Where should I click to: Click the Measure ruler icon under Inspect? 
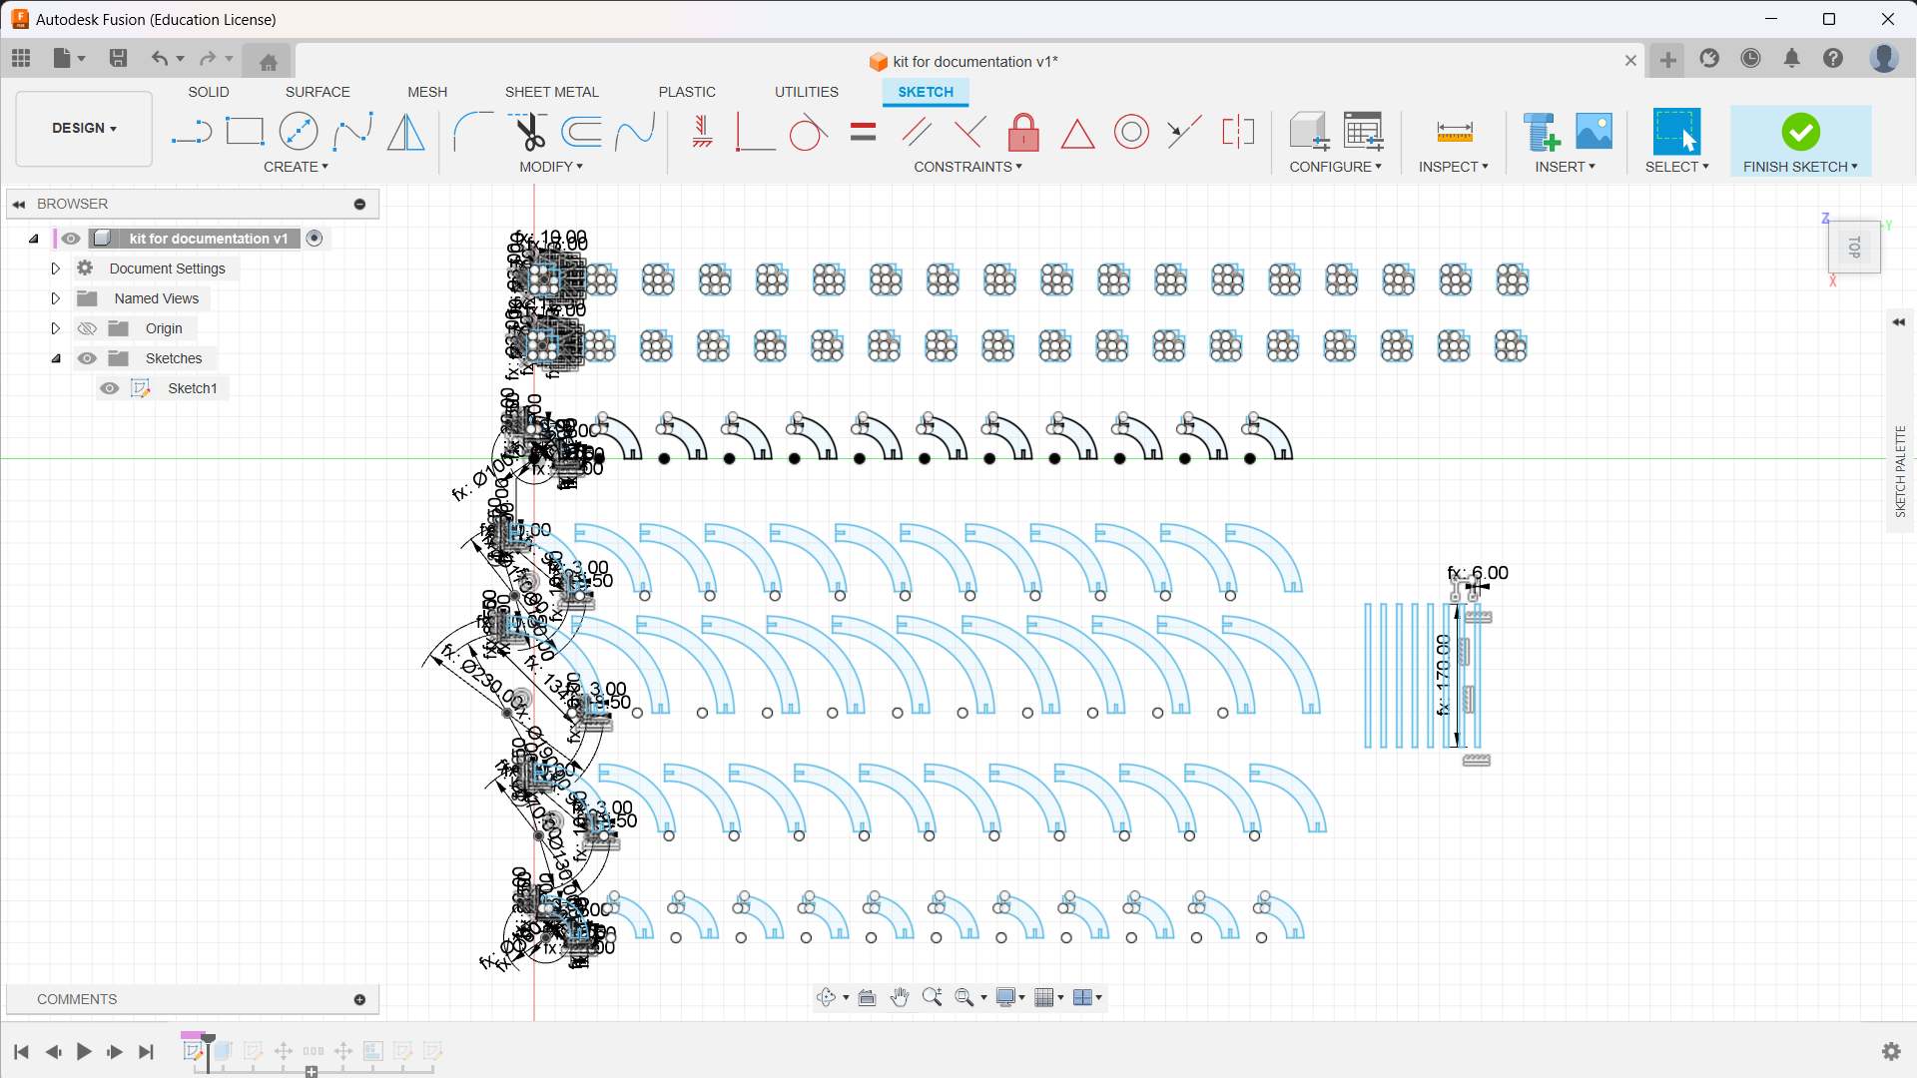click(x=1454, y=132)
